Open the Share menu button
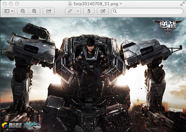Screen dimensions: 186x132 [49, 11]
